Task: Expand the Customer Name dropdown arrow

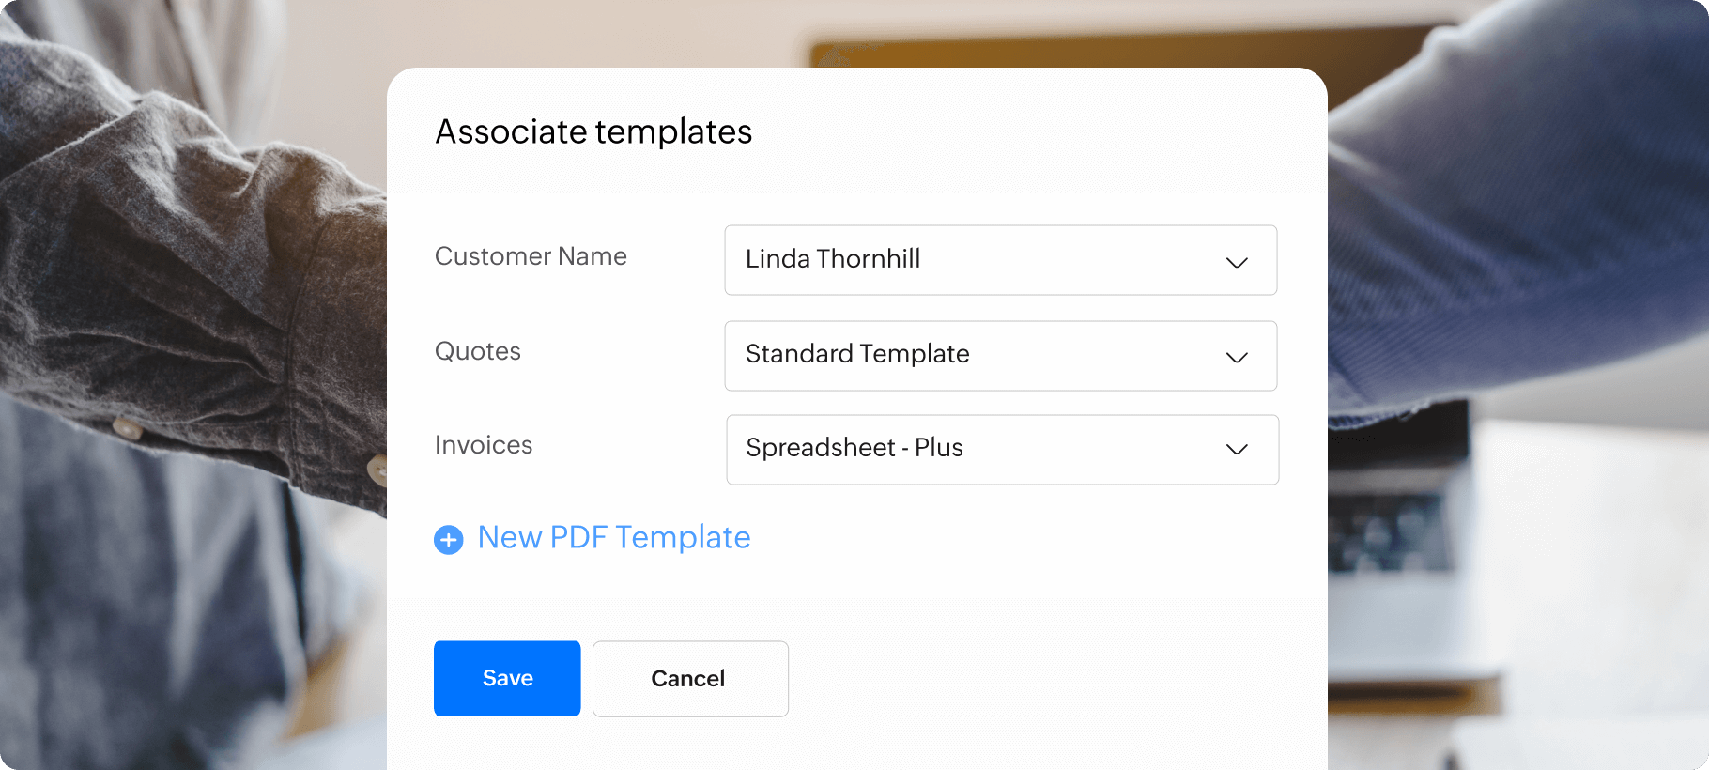Action: (1237, 262)
